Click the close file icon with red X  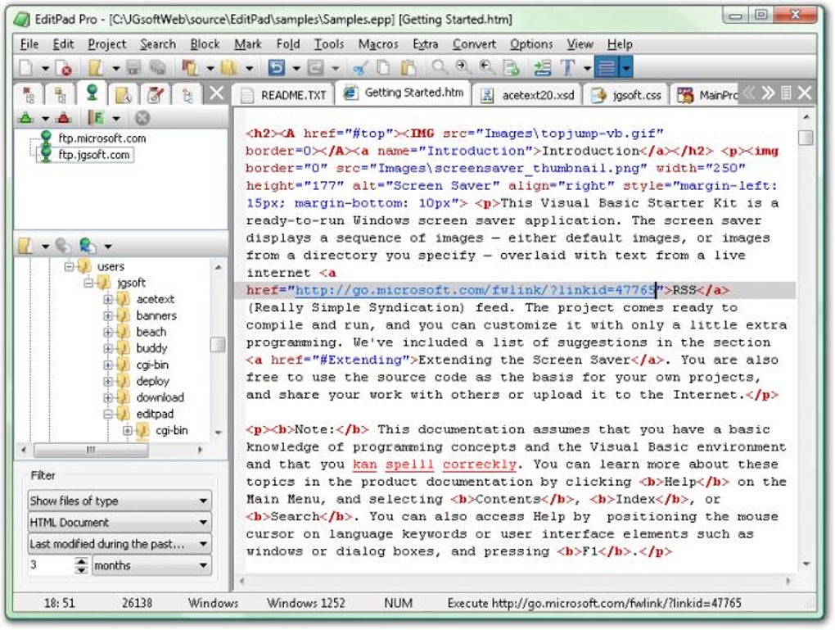click(x=64, y=69)
